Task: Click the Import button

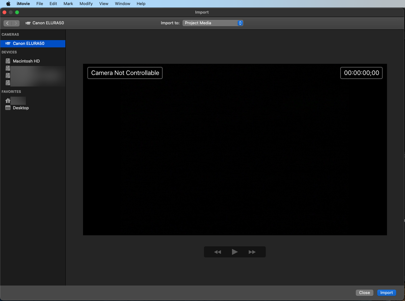Action: (x=386, y=293)
